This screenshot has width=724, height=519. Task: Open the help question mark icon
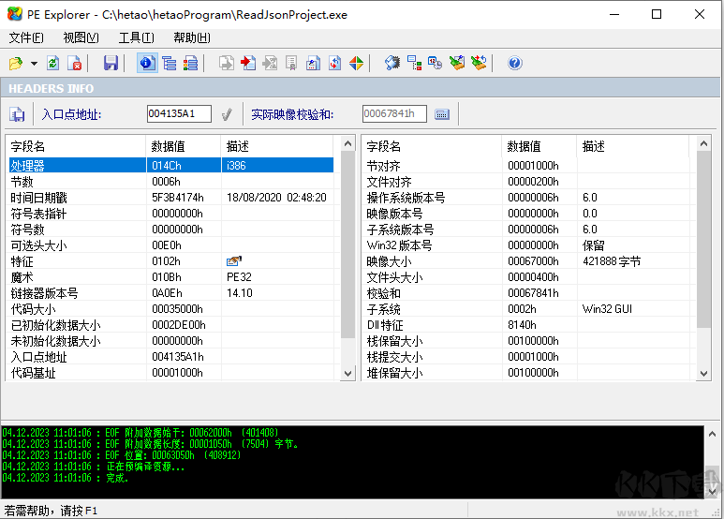(514, 64)
